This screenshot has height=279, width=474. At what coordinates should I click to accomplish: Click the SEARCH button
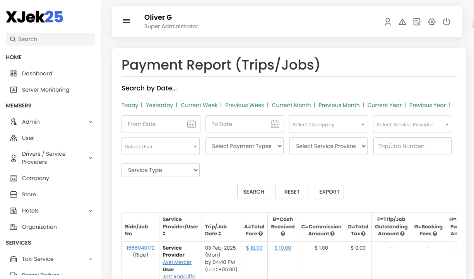pyautogui.click(x=253, y=192)
